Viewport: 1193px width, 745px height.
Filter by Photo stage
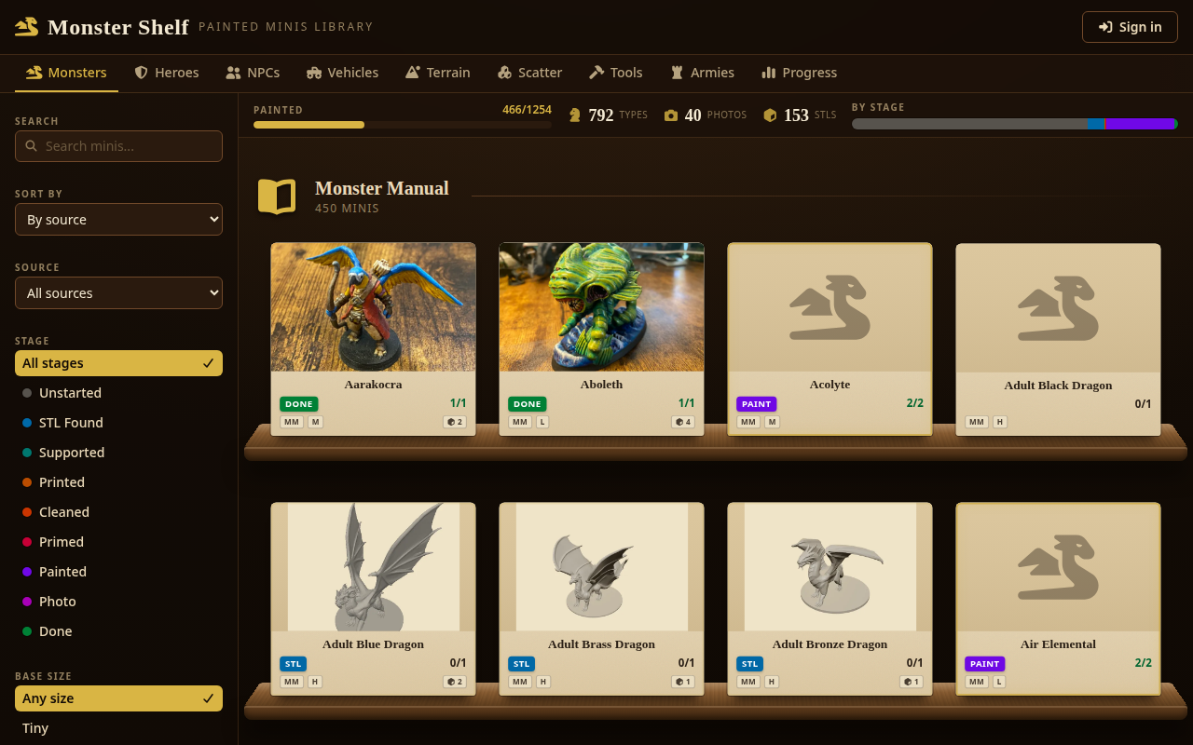(118, 602)
